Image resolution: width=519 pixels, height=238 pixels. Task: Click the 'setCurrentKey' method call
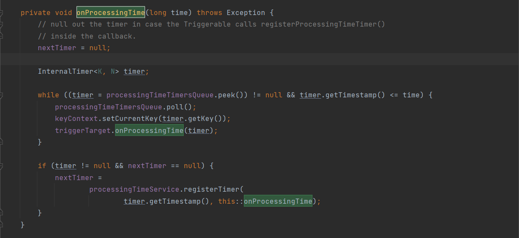click(130, 118)
